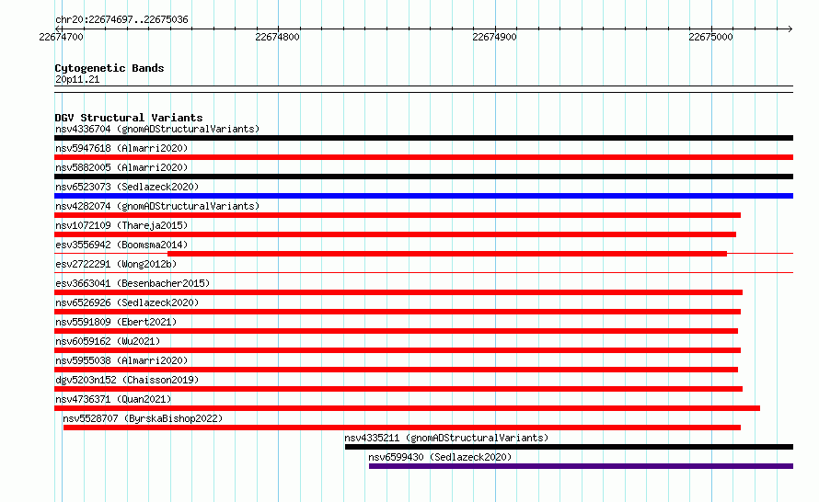Open variant nsv4282074 (gnomADStructuralVariants) label
The height and width of the screenshot is (502, 819).
click(157, 206)
